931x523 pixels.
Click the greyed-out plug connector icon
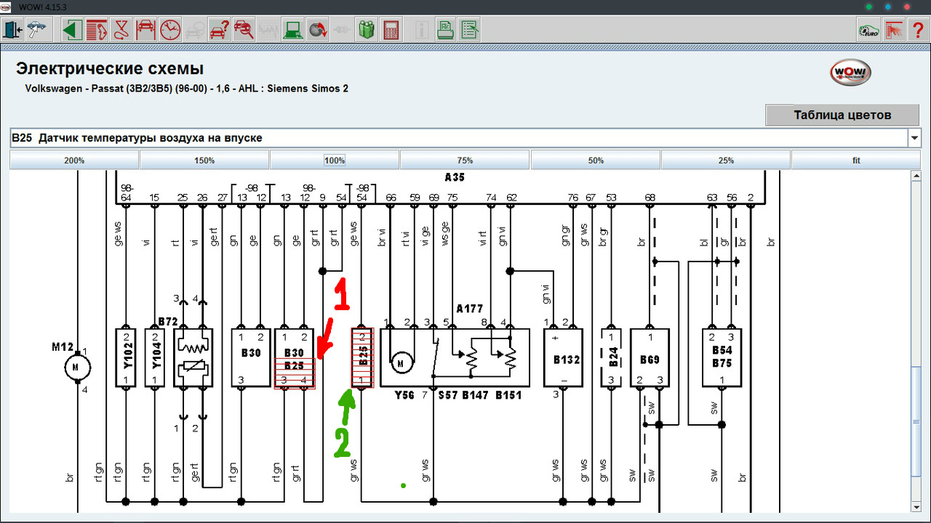tap(343, 31)
